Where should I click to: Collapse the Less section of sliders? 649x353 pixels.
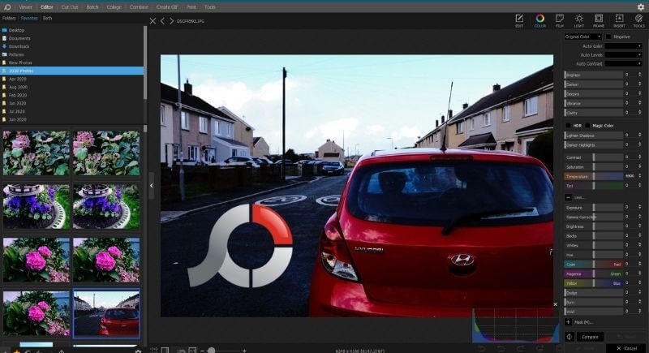569,197
